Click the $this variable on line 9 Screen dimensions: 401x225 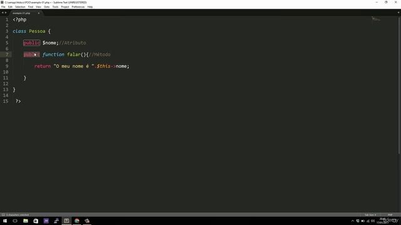pos(103,66)
